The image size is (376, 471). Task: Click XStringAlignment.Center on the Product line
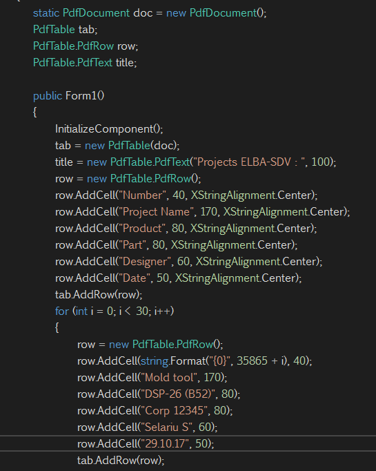point(252,229)
